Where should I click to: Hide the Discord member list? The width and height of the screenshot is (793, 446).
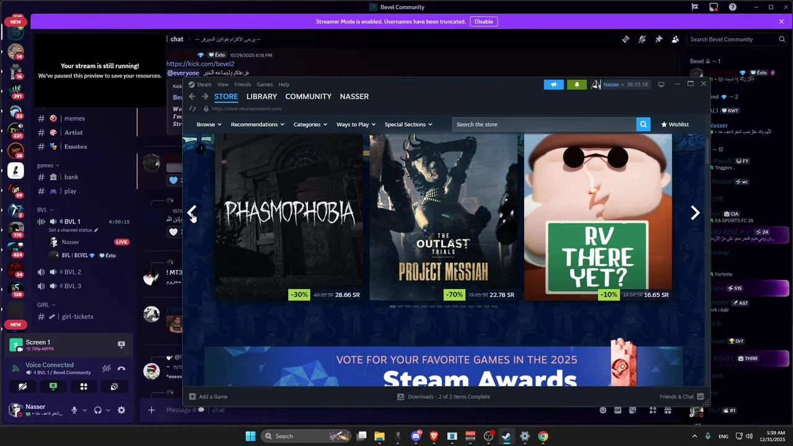pyautogui.click(x=675, y=39)
